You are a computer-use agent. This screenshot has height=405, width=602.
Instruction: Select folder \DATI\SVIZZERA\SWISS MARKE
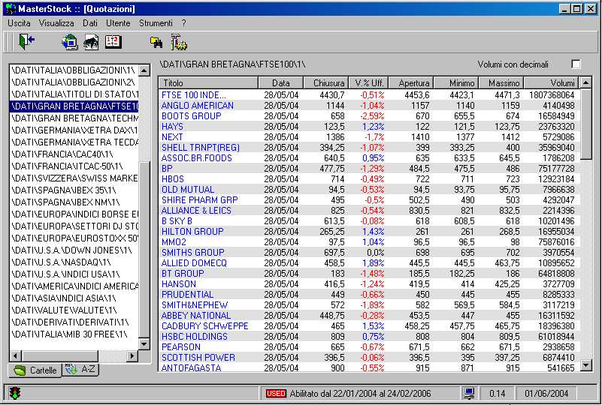(x=74, y=178)
